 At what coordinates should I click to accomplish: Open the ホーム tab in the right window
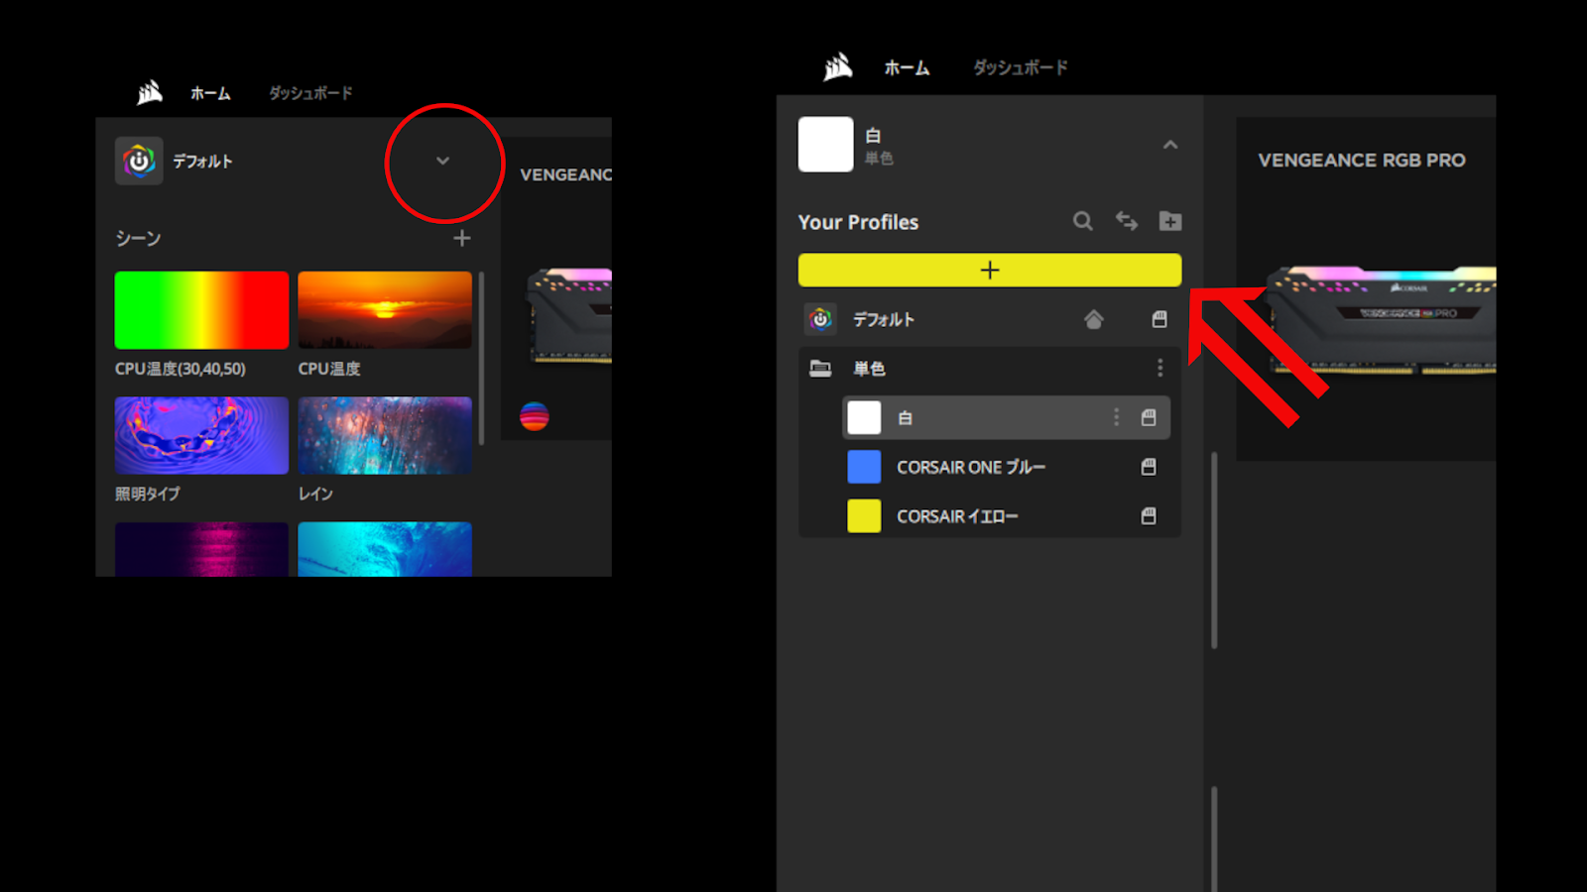click(907, 67)
